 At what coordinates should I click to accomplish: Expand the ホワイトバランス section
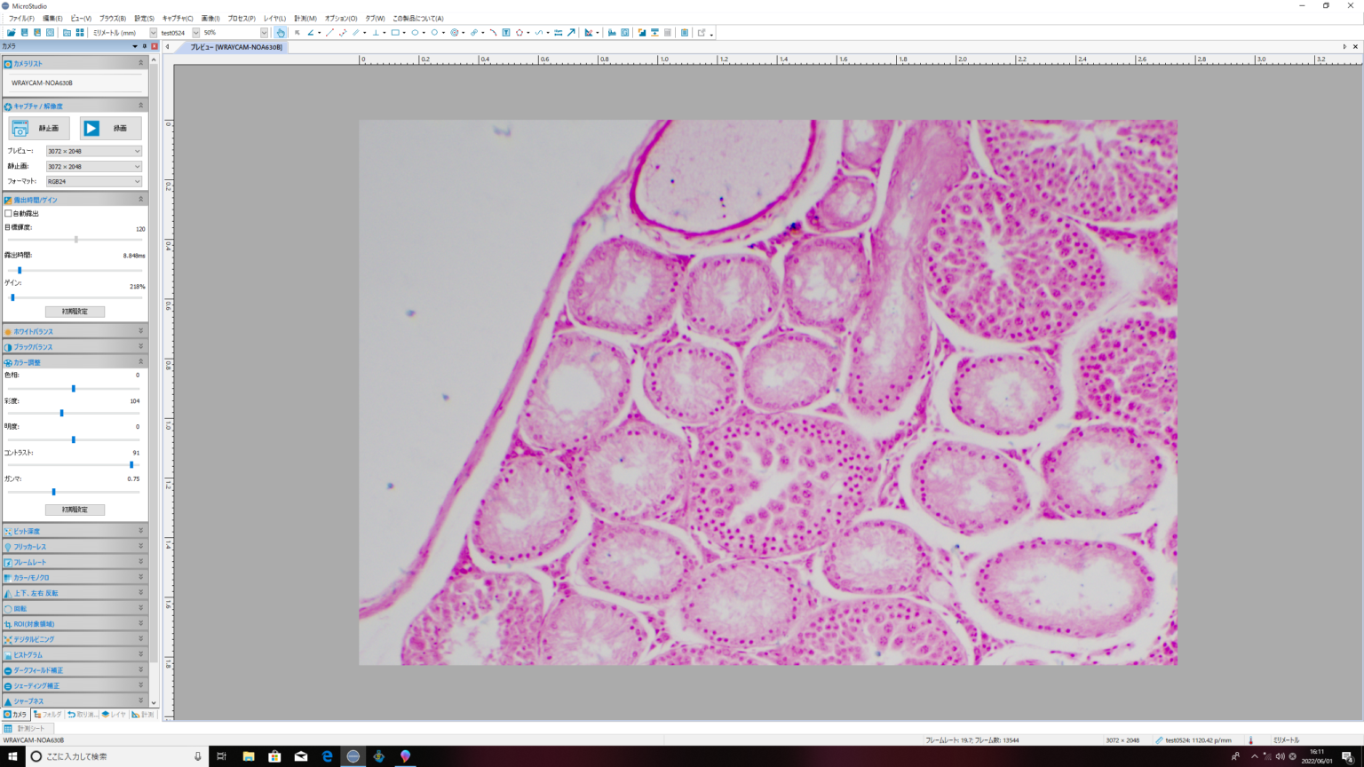click(75, 332)
